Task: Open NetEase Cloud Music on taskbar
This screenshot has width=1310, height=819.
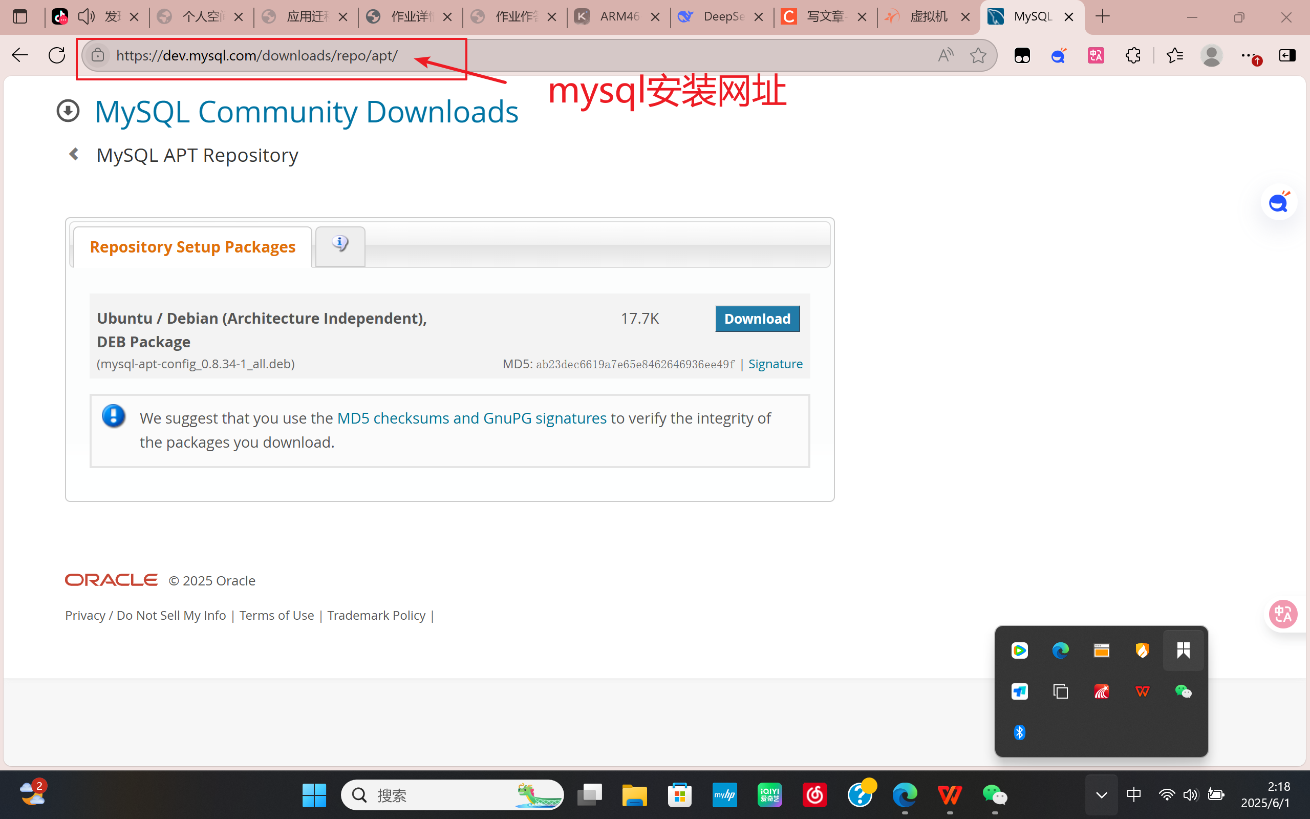Action: pos(814,795)
